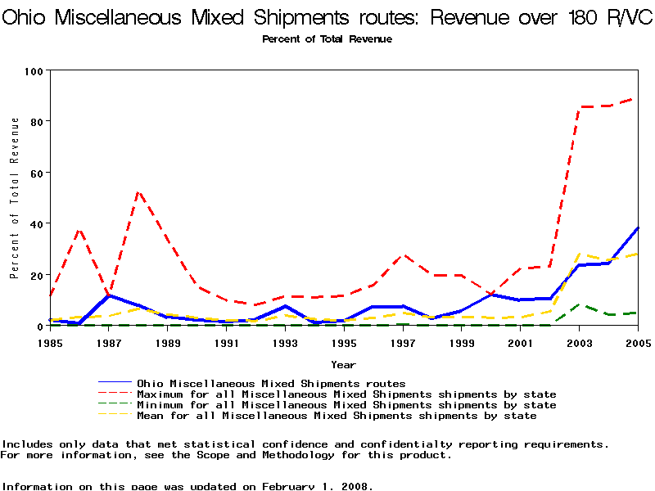Image resolution: width=655 pixels, height=491 pixels.
Task: Click the 'Information on this page' update note
Action: click(x=187, y=485)
